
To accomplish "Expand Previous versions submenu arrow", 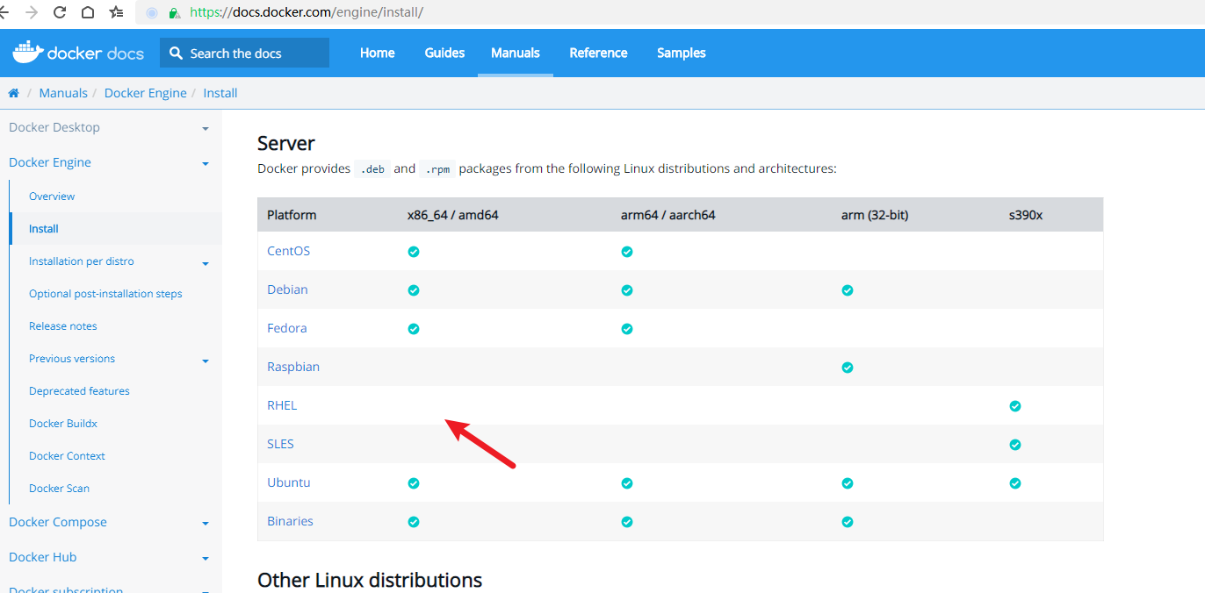I will (206, 361).
